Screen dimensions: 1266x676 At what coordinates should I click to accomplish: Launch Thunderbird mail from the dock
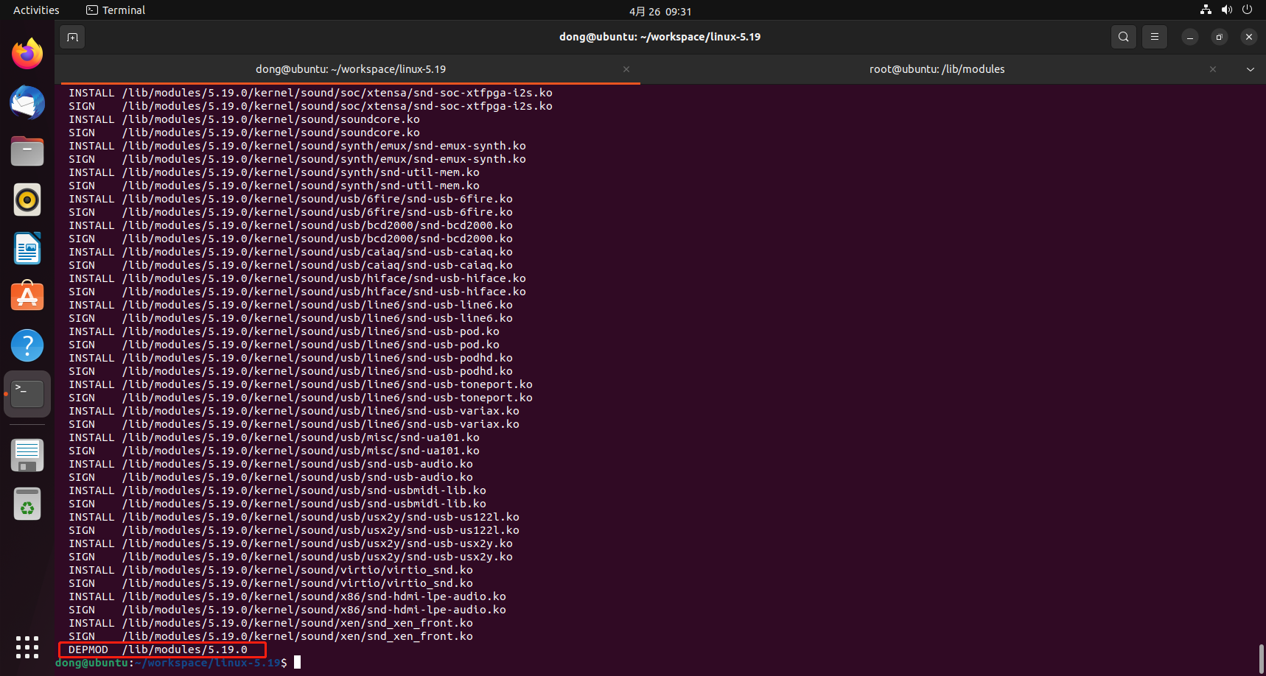(x=27, y=102)
